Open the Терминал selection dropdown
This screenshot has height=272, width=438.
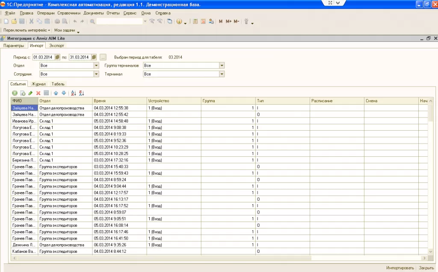click(x=222, y=73)
